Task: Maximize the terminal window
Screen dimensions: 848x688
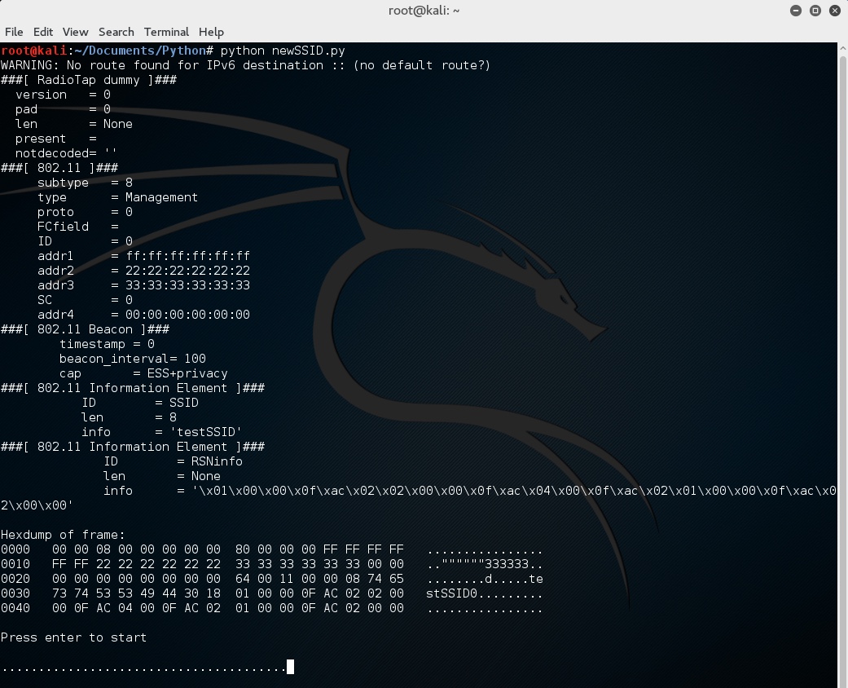Action: [x=815, y=11]
